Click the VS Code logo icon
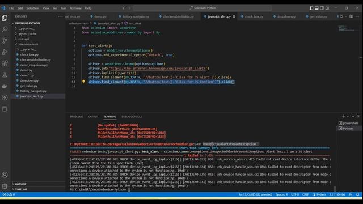Viewport: 363px width, 204px height. click(x=3, y=8)
